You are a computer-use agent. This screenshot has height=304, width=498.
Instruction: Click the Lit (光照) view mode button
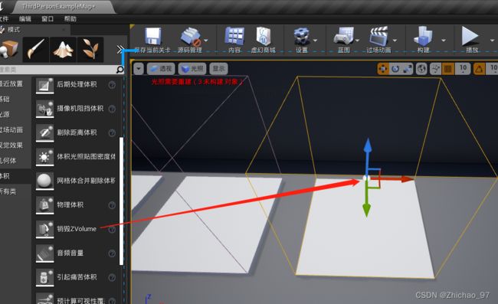[192, 69]
